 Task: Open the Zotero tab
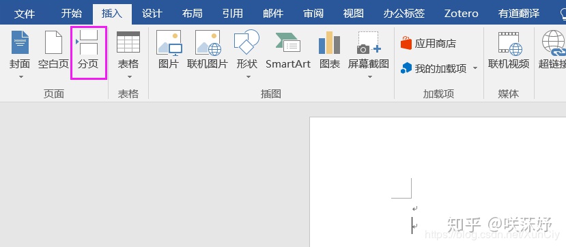click(x=462, y=14)
